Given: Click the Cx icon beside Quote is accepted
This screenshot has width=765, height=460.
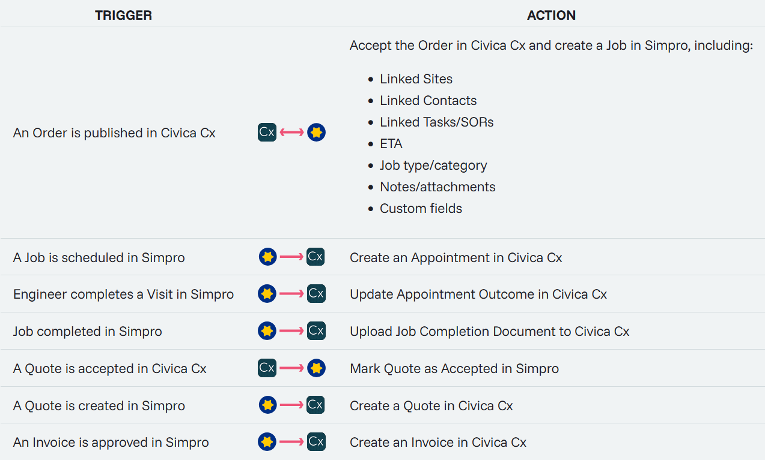Looking at the screenshot, I should pyautogui.click(x=267, y=368).
